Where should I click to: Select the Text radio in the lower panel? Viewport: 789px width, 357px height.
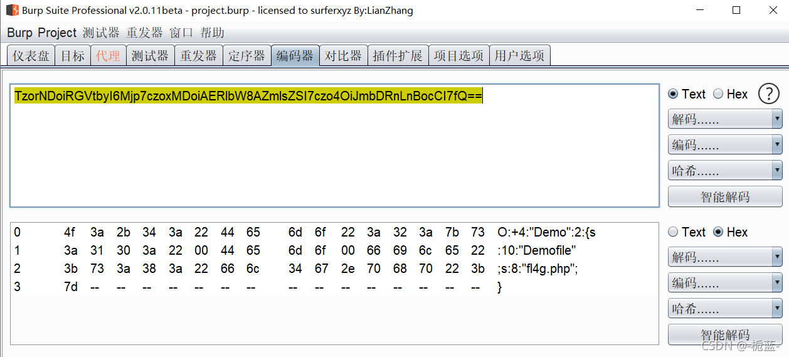pyautogui.click(x=687, y=232)
